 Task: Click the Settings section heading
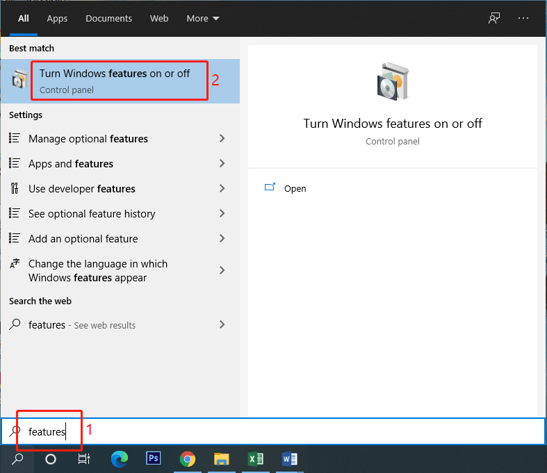pos(26,115)
